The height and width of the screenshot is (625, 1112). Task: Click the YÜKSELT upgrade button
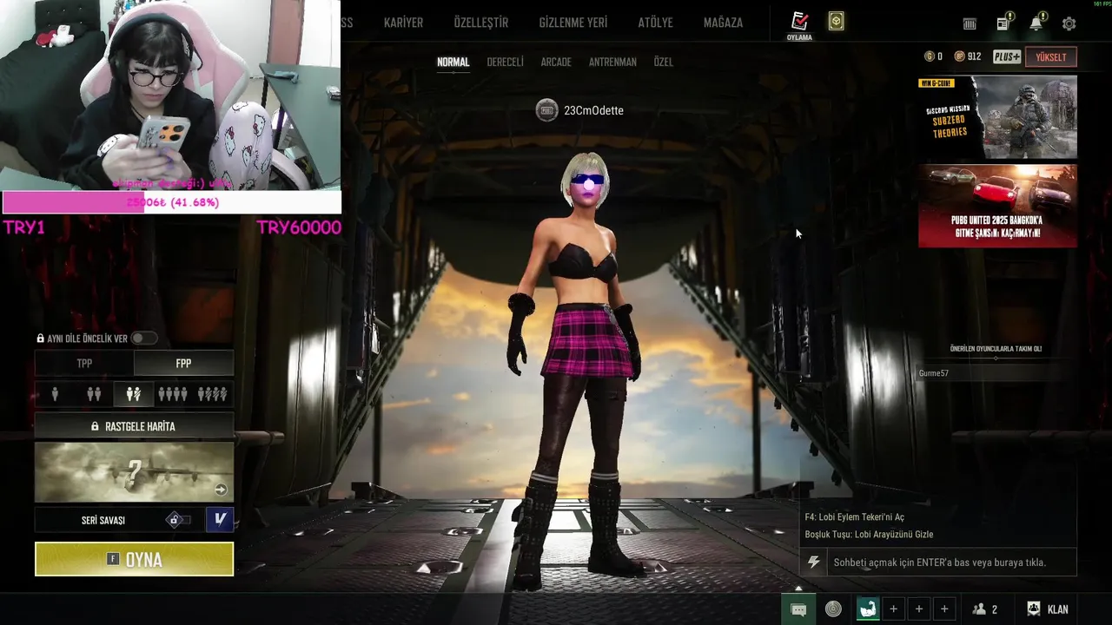[1051, 56]
